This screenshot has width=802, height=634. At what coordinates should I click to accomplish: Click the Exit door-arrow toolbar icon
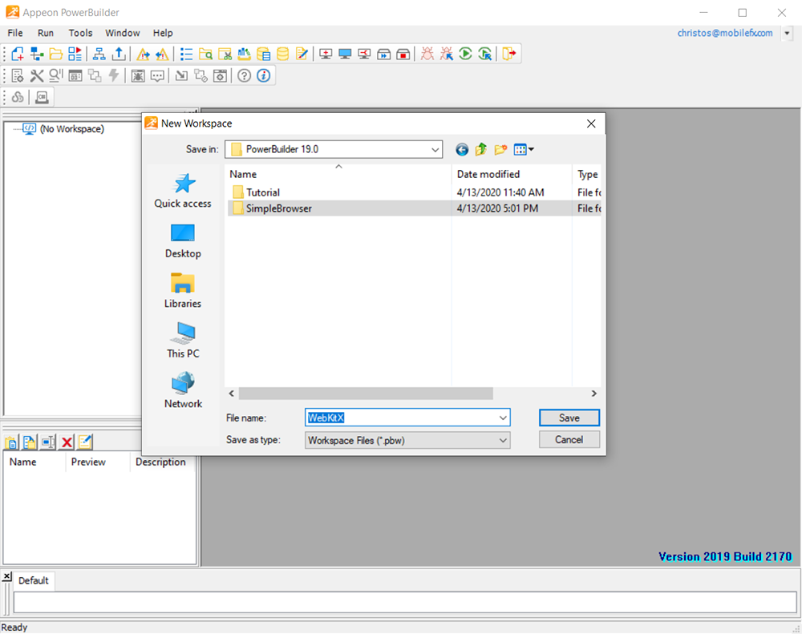[x=509, y=54]
